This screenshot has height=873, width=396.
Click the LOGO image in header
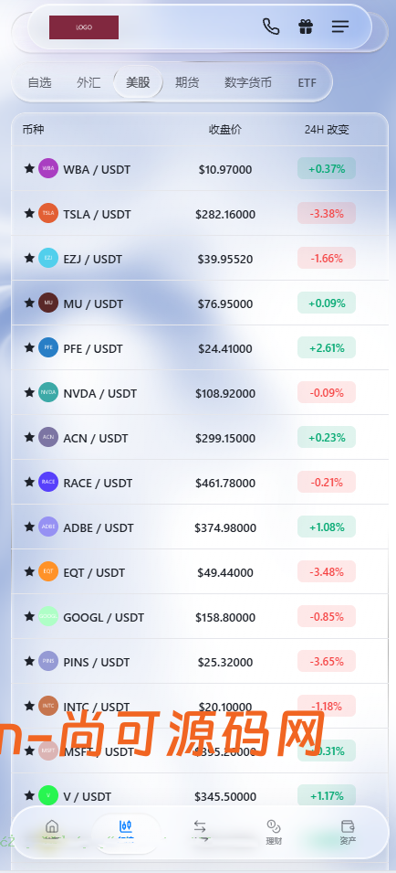pos(84,27)
